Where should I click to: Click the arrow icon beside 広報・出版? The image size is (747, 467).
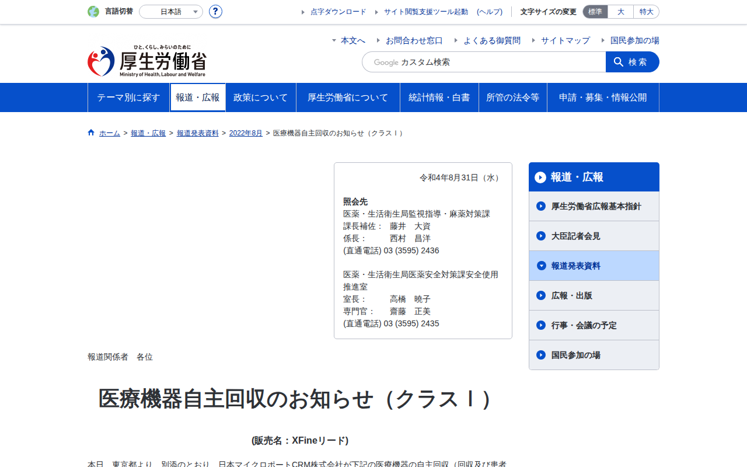[541, 295]
